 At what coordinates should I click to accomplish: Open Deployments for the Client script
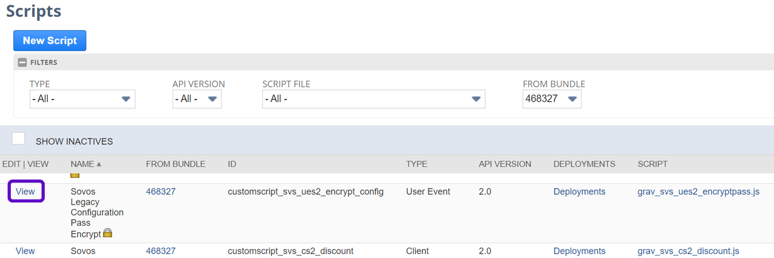pyautogui.click(x=579, y=251)
